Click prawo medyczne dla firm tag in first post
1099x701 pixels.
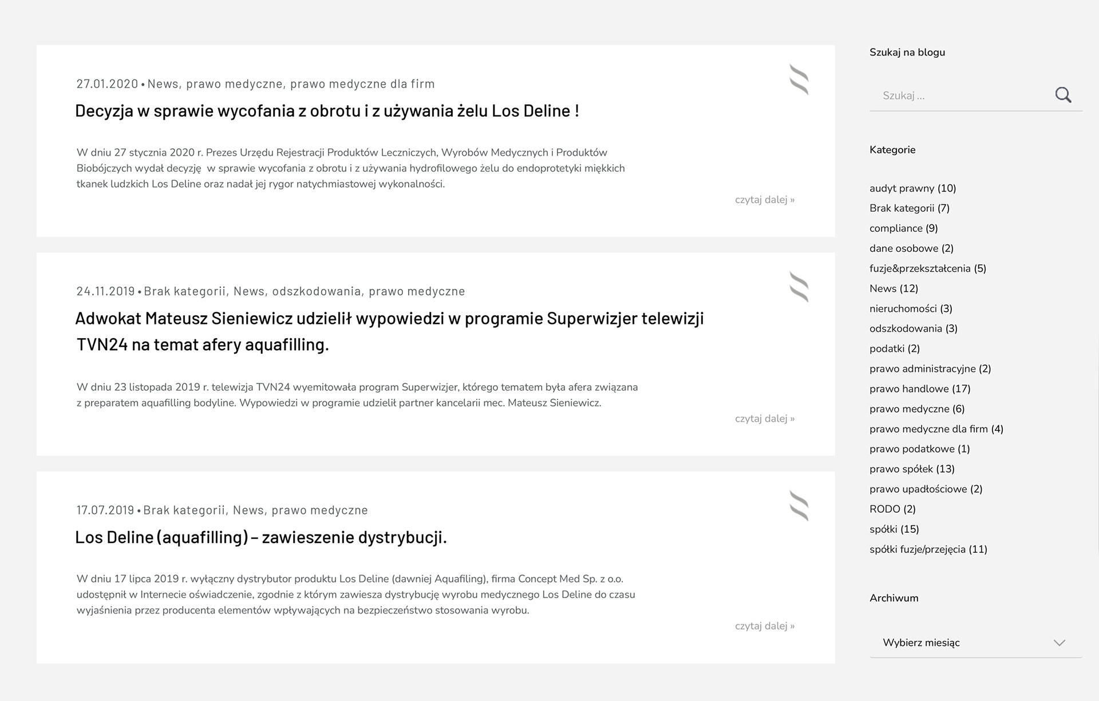click(362, 84)
